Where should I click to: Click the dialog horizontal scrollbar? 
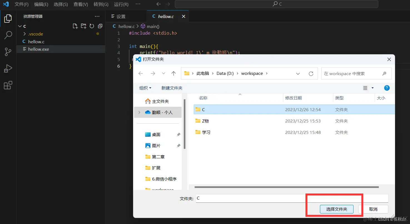point(287,187)
